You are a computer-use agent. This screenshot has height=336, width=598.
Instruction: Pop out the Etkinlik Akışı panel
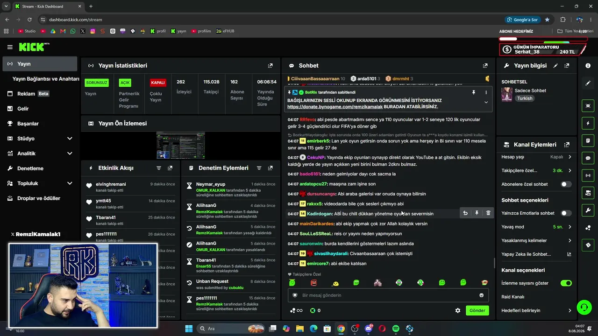170,168
